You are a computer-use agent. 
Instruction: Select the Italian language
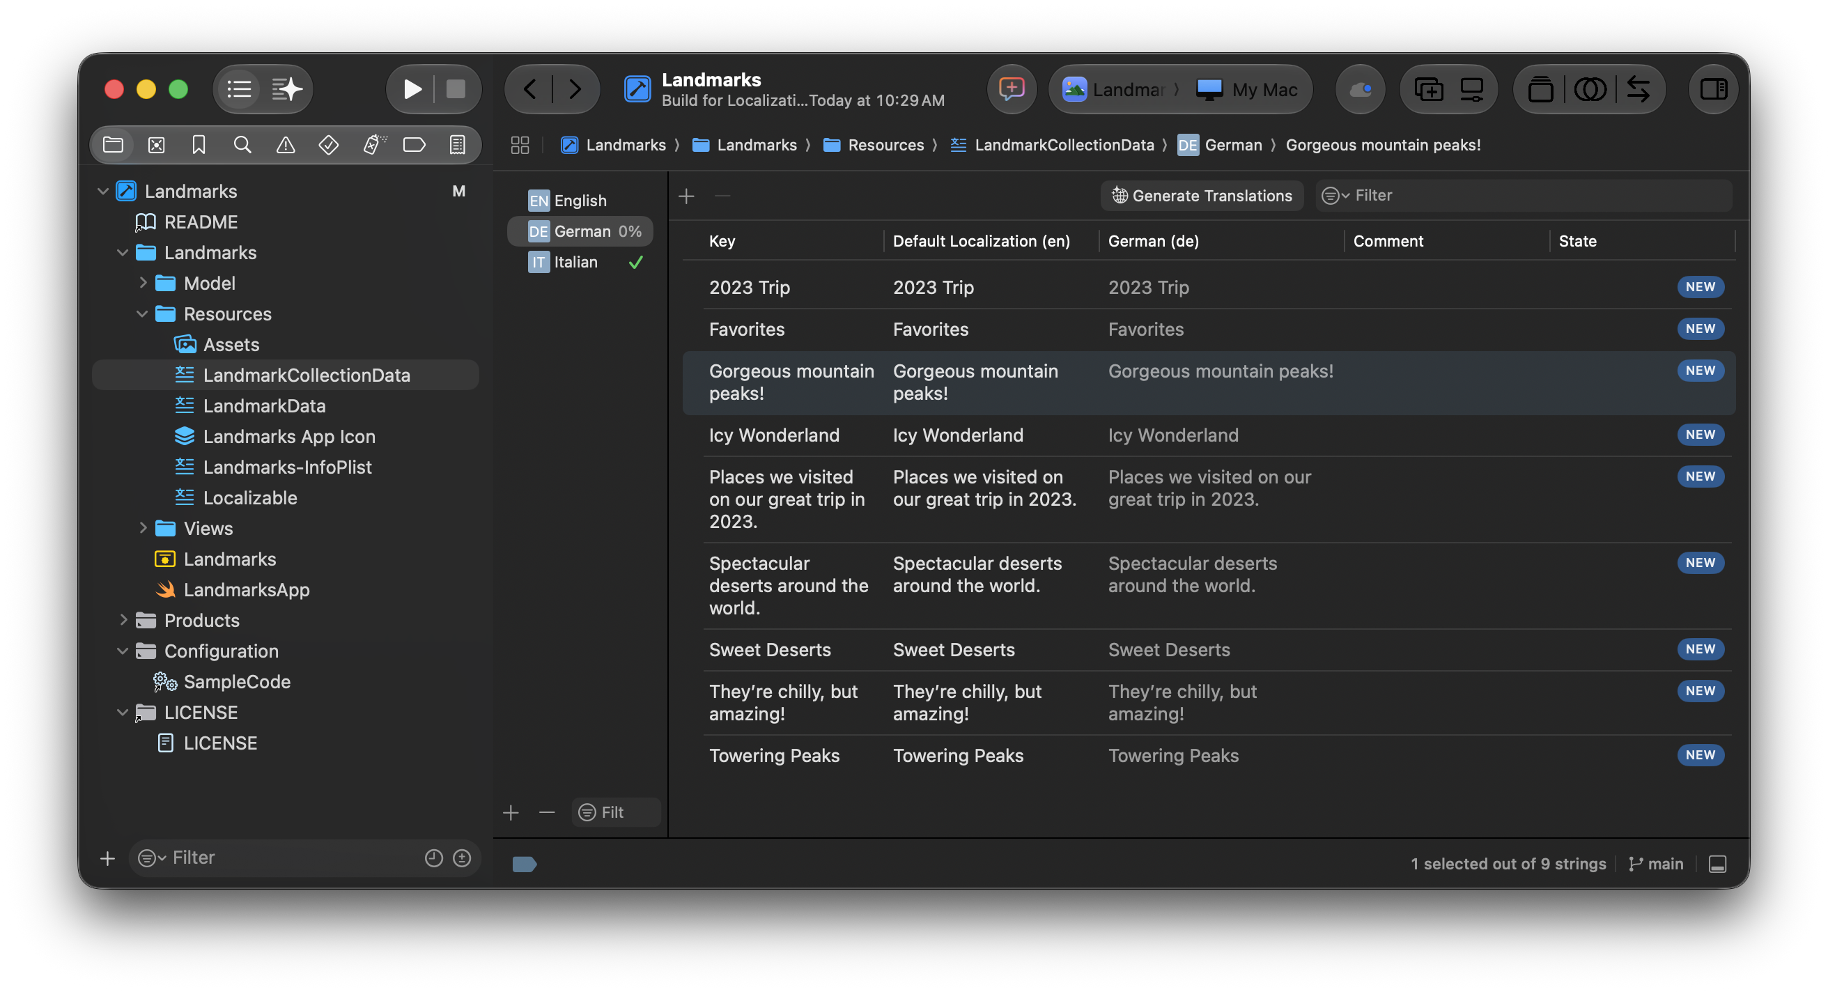click(x=580, y=262)
